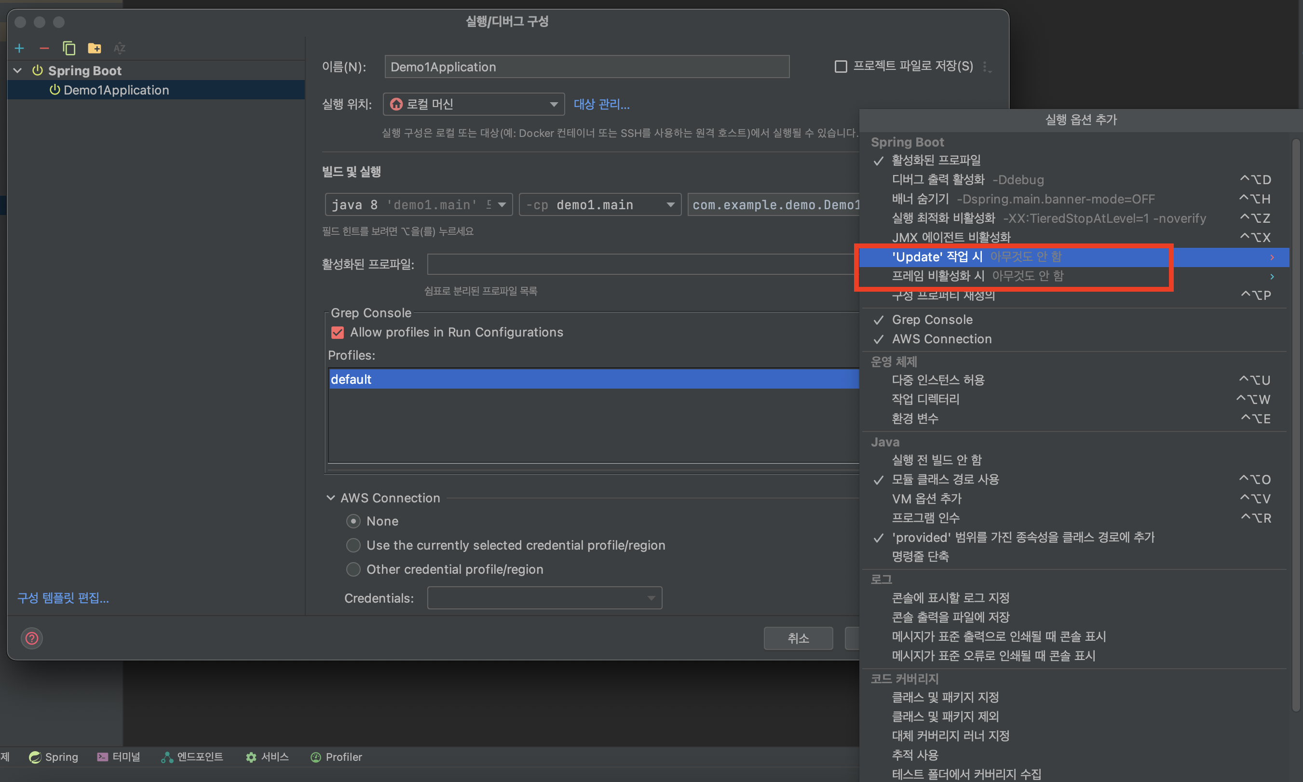Collapse the AWS Connection section
This screenshot has height=782, width=1303.
330,498
